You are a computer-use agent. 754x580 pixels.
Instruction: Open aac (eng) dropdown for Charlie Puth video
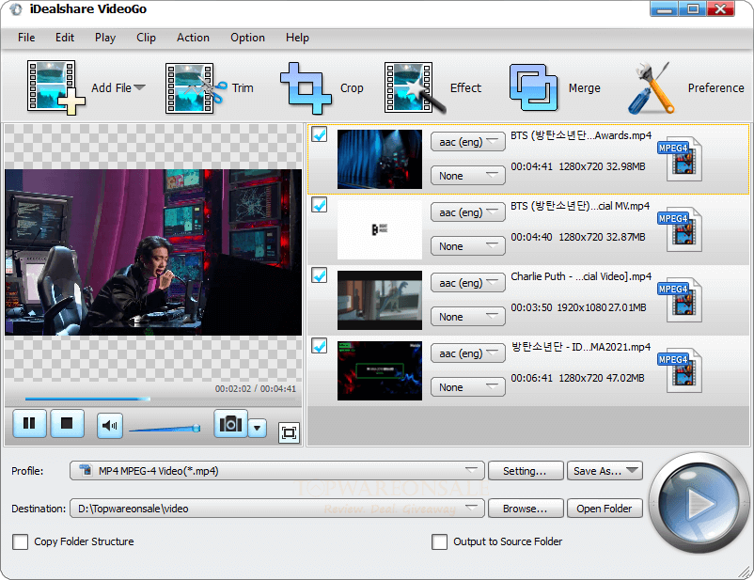tap(468, 283)
